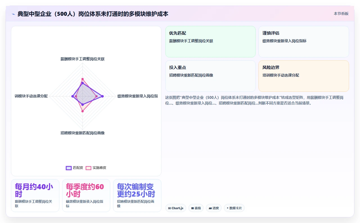Screen dimensions: 360x223
Task: Click the description paragraph starting 这张图把
Action: tap(255, 100)
